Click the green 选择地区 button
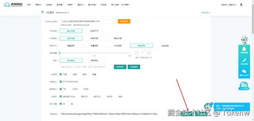The width and height of the screenshot is (254, 121). tap(120, 67)
